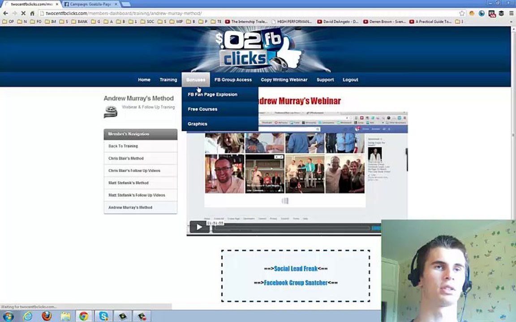Open Chrome menu hamburger icon
516x322 pixels.
pos(511,13)
